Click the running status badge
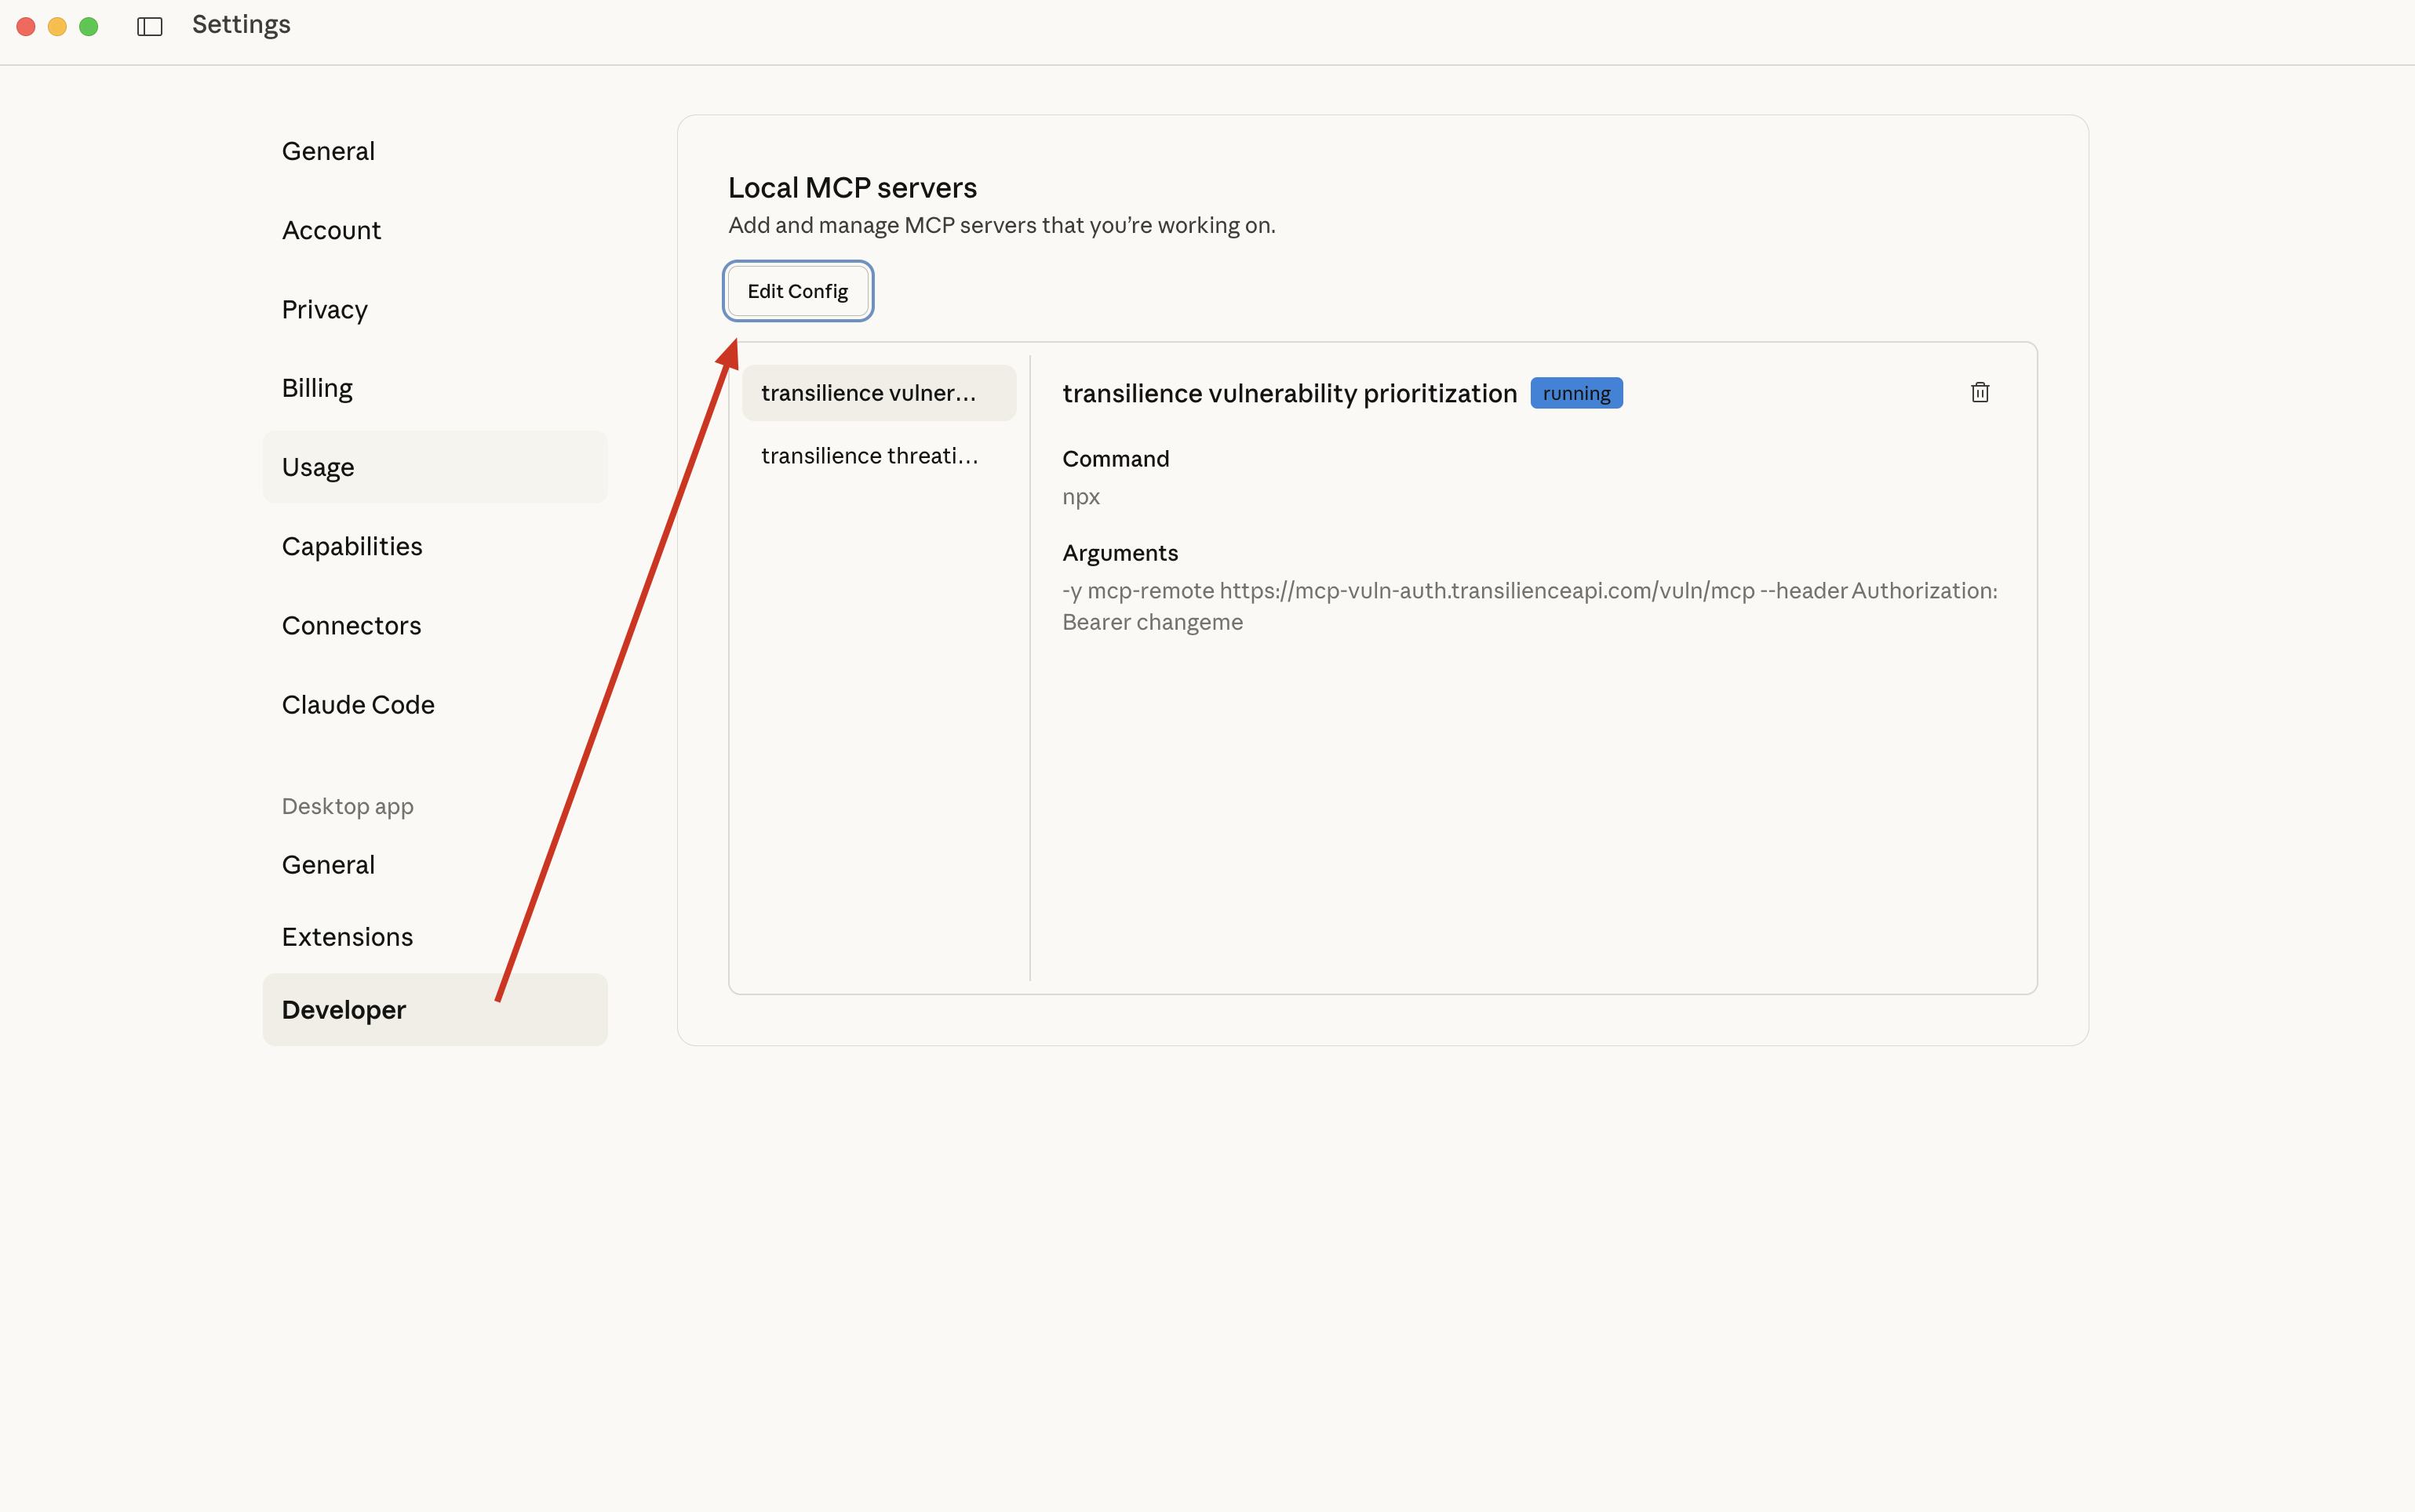 coord(1575,393)
